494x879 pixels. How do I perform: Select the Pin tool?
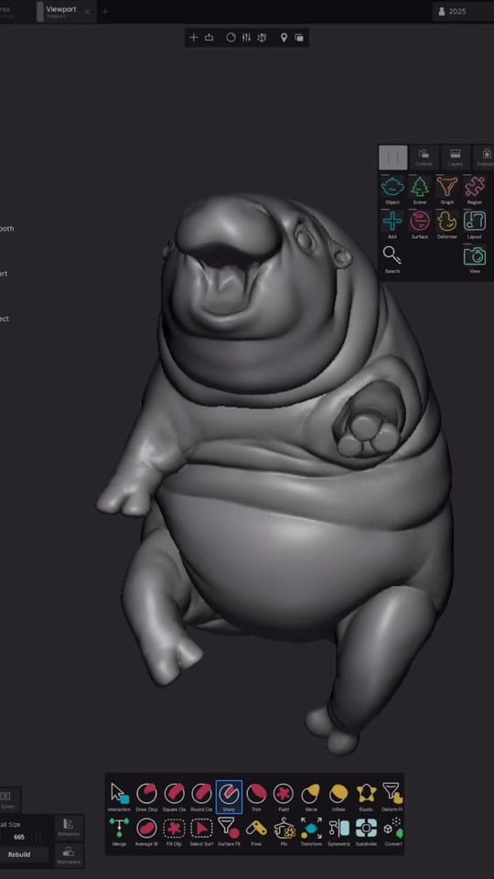click(x=284, y=830)
